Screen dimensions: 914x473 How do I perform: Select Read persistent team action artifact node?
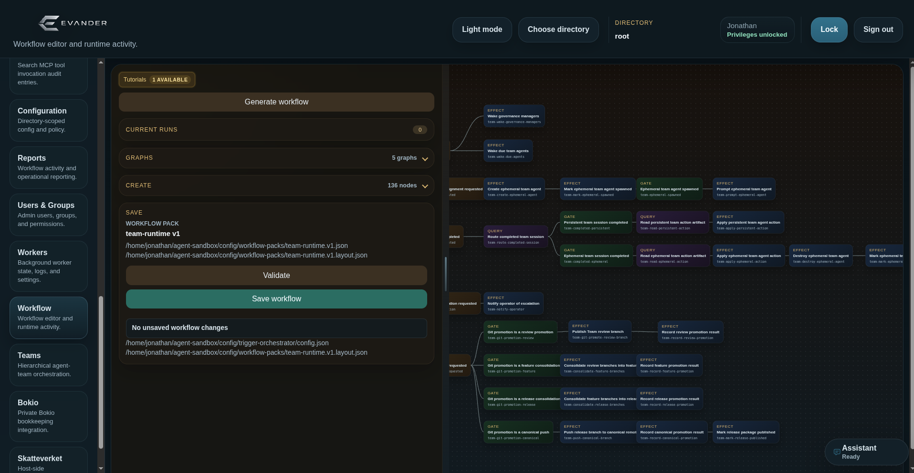[x=672, y=223]
